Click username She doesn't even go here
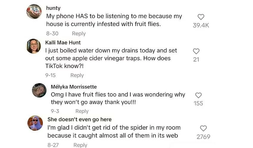This screenshot has height=148, width=253. [x=79, y=119]
